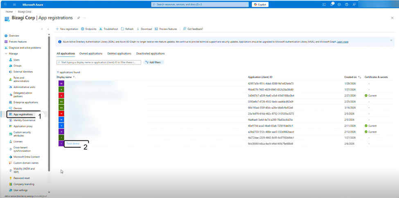Dismiss the ADAL information banner

point(391,40)
